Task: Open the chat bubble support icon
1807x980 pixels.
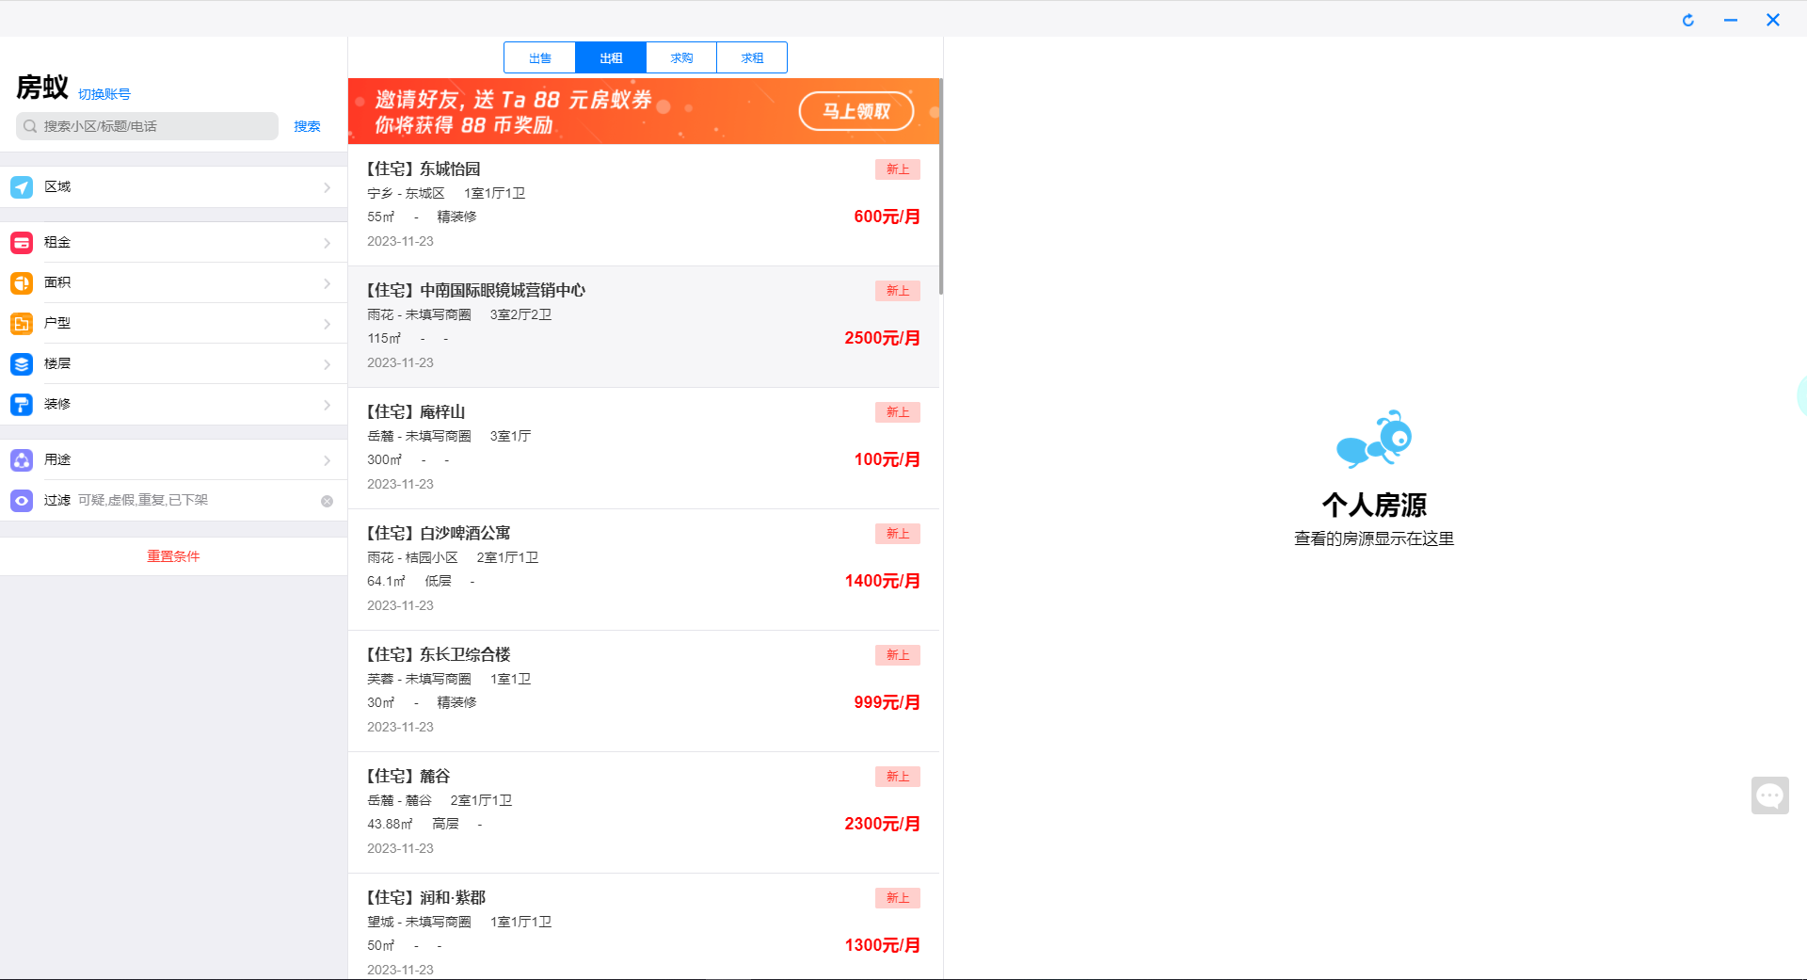Action: click(x=1770, y=795)
